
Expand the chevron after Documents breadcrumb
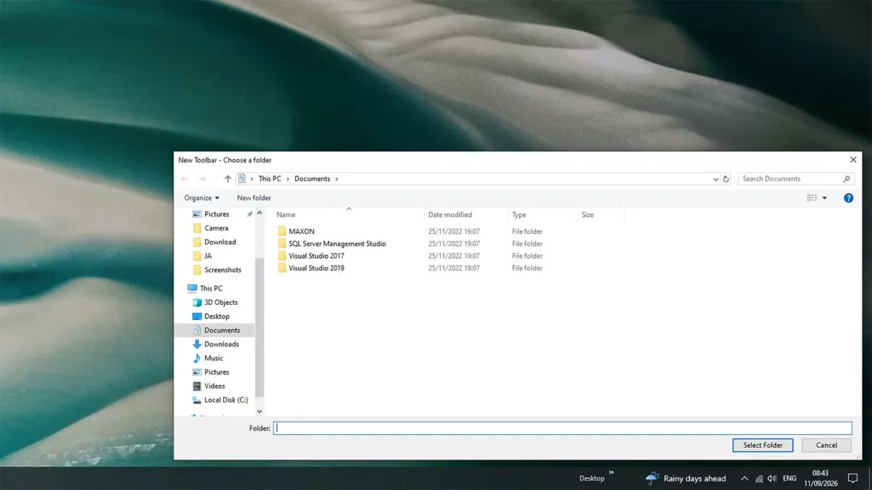coord(336,179)
